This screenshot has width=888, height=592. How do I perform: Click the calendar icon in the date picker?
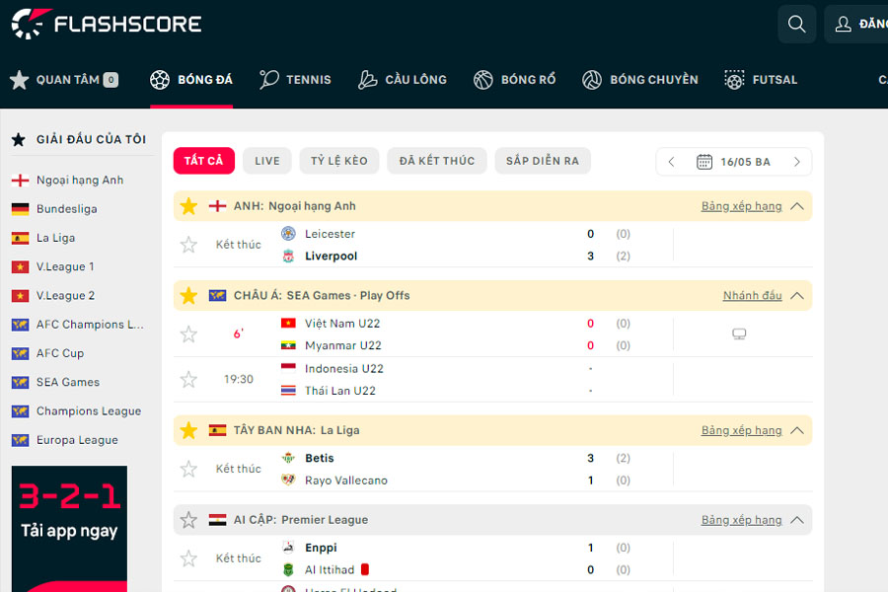pos(703,161)
